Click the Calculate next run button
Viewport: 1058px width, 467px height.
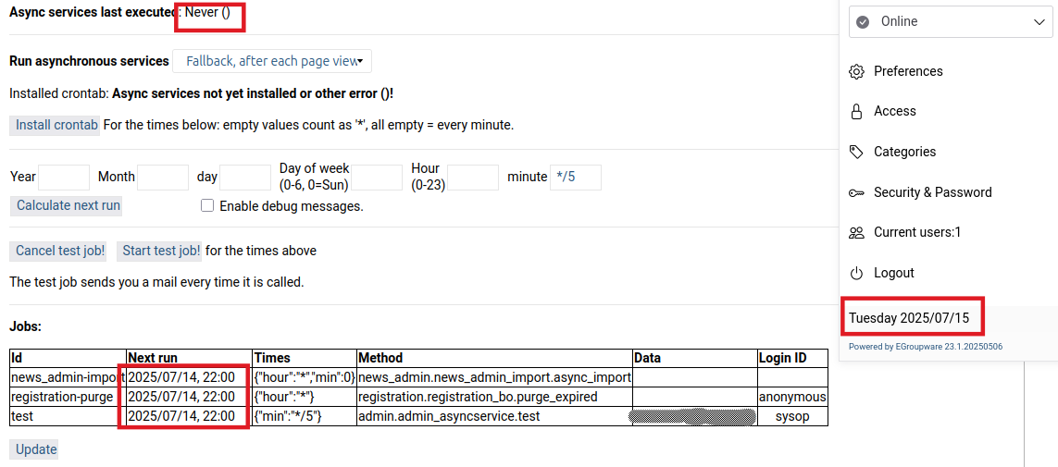[x=68, y=205]
